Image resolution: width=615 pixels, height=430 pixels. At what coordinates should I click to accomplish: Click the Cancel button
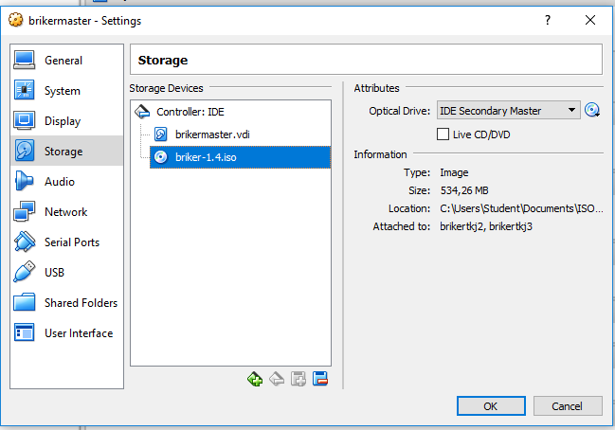point(568,405)
